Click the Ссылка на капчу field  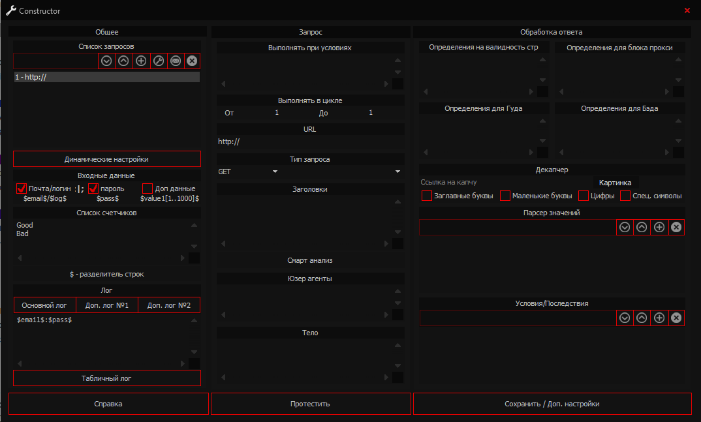pyautogui.click(x=505, y=182)
